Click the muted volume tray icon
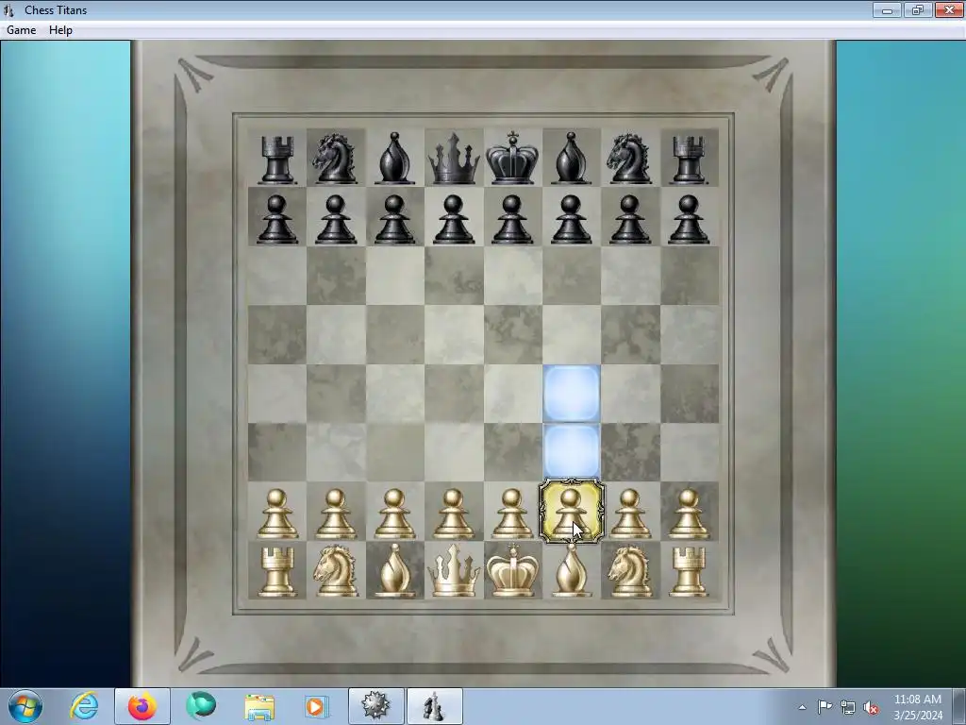Image resolution: width=966 pixels, height=725 pixels. tap(871, 708)
